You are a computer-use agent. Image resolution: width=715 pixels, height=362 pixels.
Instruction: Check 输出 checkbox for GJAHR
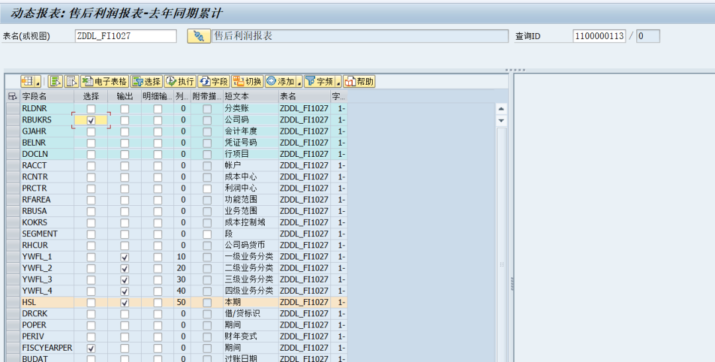coord(124,132)
